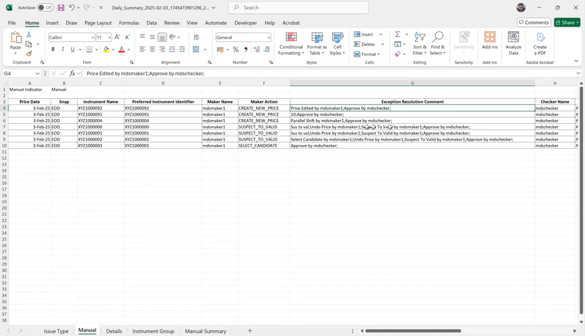Apply Bold formatting
This screenshot has width=585, height=336.
click(x=53, y=49)
